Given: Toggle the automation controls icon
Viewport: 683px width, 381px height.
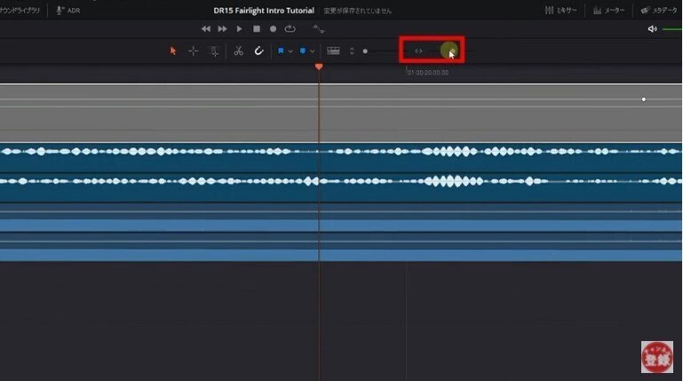Looking at the screenshot, I should (x=319, y=29).
